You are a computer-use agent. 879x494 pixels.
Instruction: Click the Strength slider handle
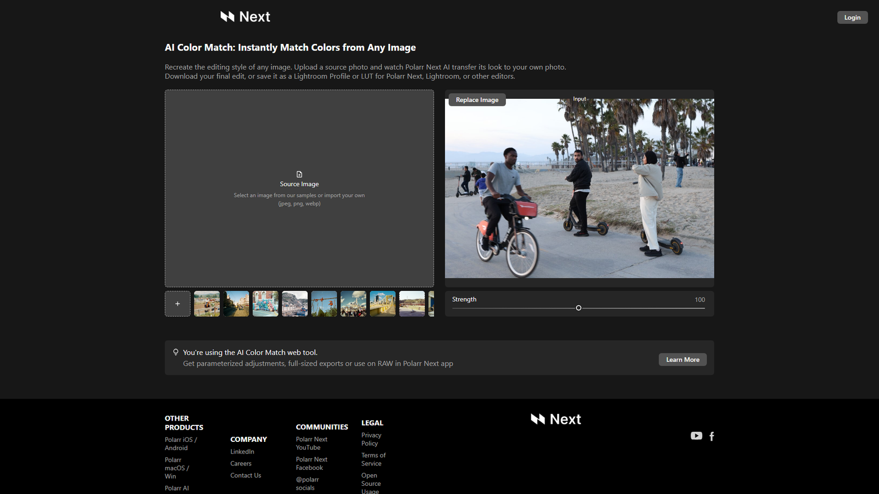[578, 308]
